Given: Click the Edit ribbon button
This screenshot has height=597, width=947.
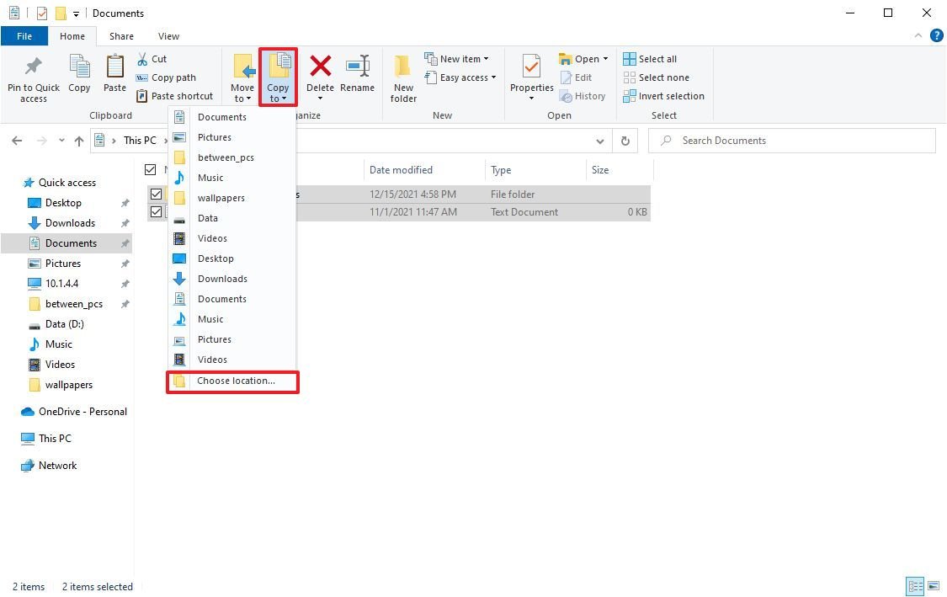Looking at the screenshot, I should click(576, 77).
